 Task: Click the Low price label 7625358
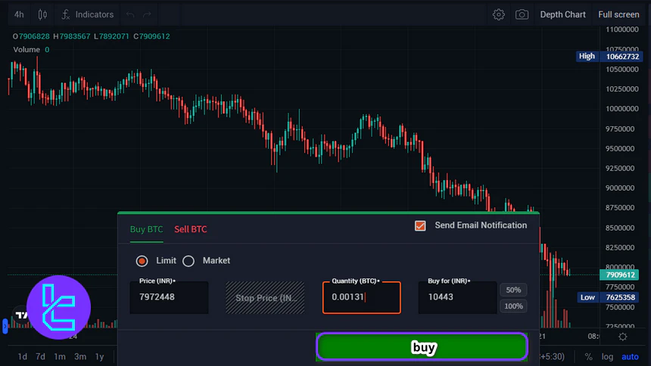(609, 297)
